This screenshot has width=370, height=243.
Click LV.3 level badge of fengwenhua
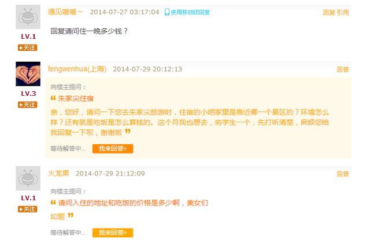(x=28, y=94)
